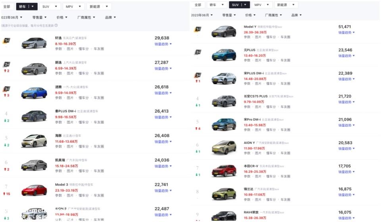View the 秦PLUS DM-i car thumbnail
Image resolution: width=381 pixels, height=222 pixels.
coord(34,116)
